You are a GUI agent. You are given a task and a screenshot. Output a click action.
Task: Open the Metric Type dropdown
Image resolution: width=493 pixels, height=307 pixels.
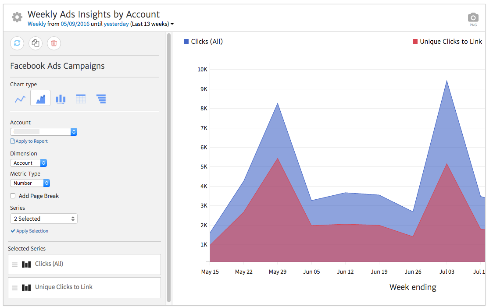[30, 183]
